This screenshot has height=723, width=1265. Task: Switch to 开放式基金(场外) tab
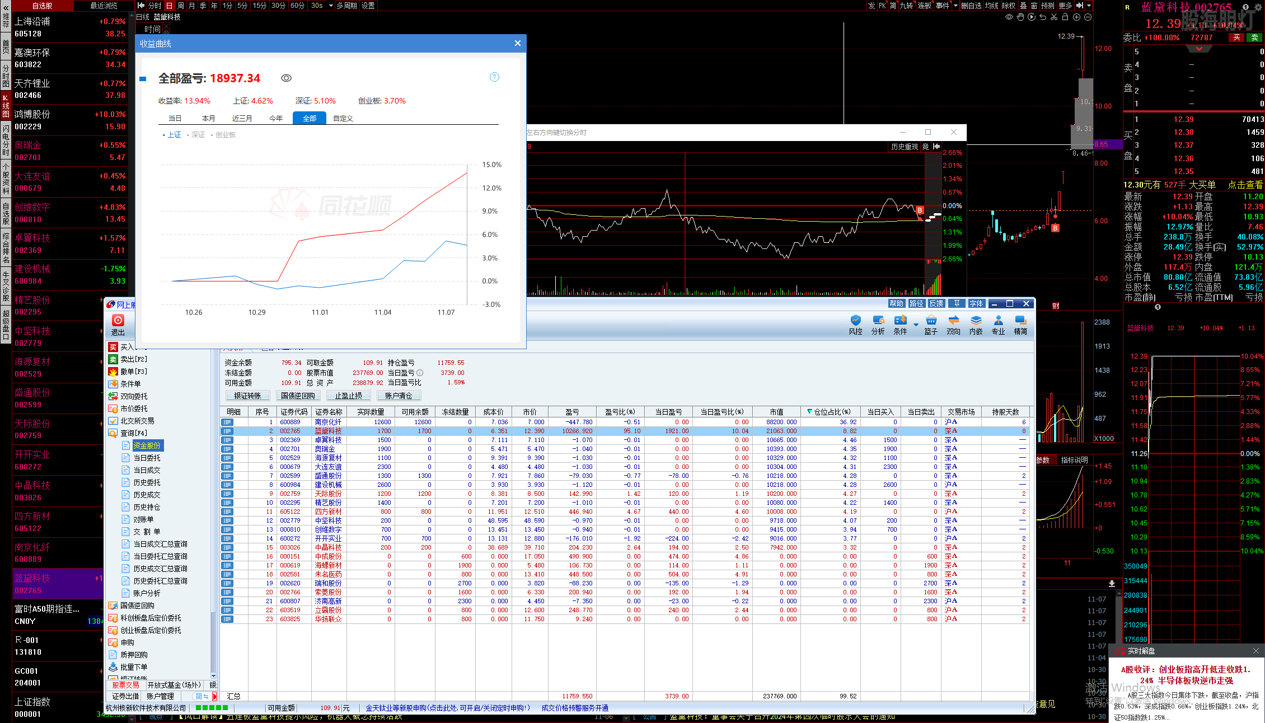[x=174, y=685]
